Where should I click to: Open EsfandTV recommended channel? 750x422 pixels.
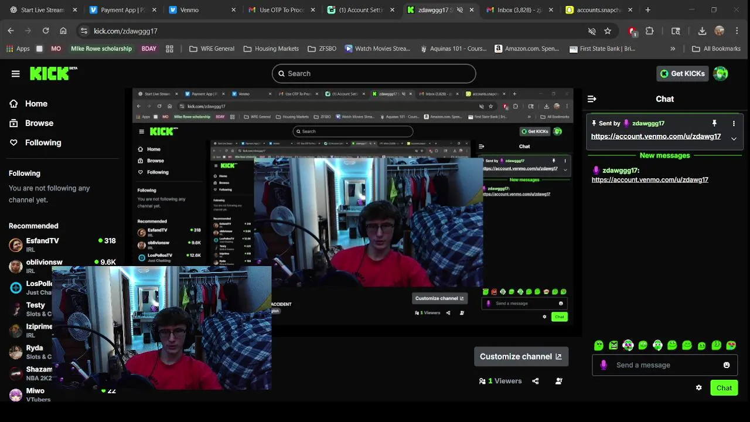(x=62, y=244)
